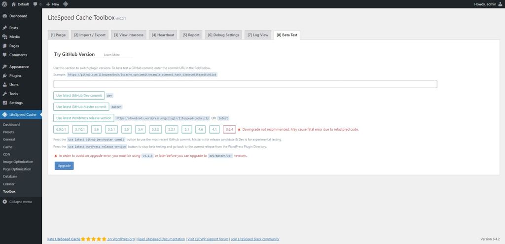The height and width of the screenshot is (244, 505).
Task: Click the blue Upgrade button
Action: pyautogui.click(x=64, y=166)
